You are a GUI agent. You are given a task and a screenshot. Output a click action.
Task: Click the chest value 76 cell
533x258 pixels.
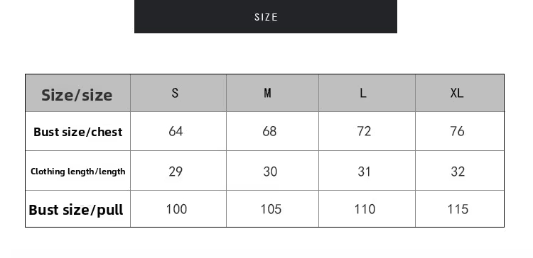point(460,131)
